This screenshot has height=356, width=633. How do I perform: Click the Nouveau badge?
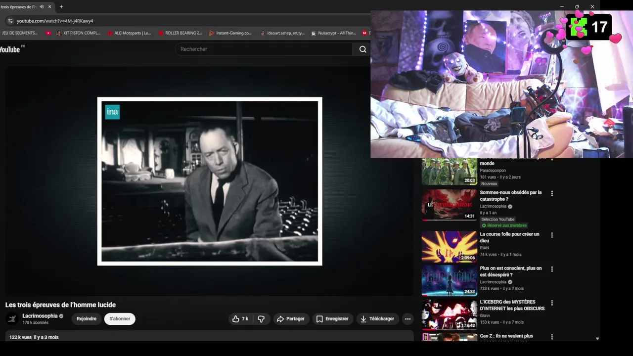click(489, 184)
